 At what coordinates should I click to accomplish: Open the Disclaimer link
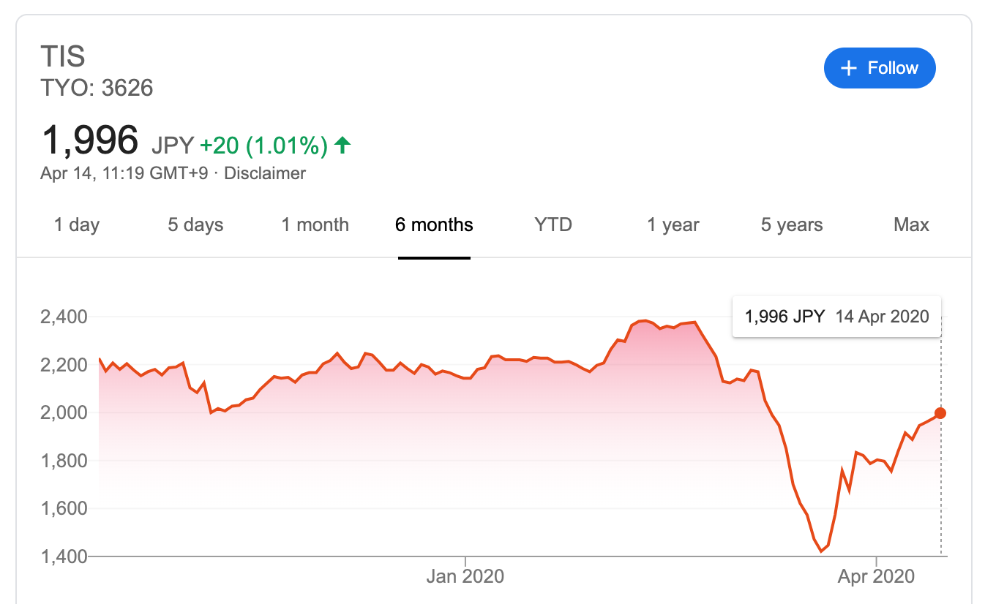pos(265,173)
